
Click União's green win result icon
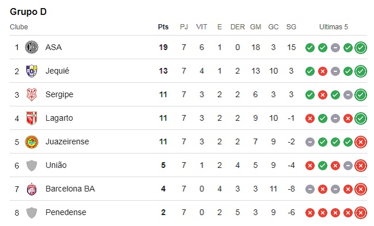(322, 166)
